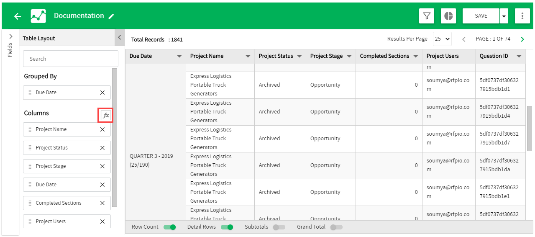Select Question ID 5df0737df306327915bdb1d1
Image resolution: width=535 pixels, height=237 pixels.
(500, 85)
